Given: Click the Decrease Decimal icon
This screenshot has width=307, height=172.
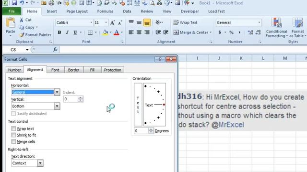Looking at the screenshot, I should point(258,32).
